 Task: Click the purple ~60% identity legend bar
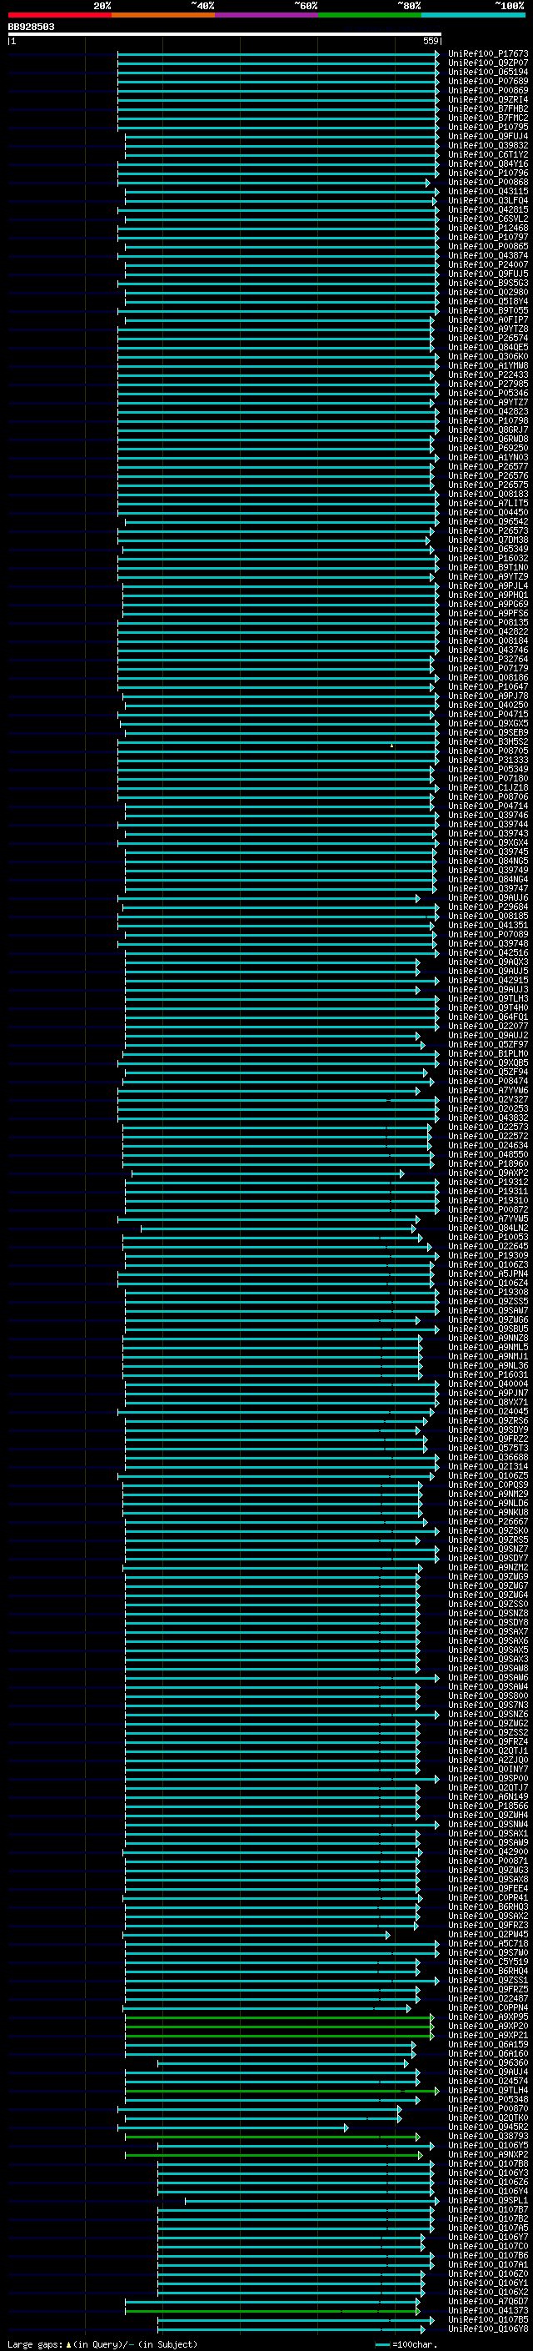click(267, 16)
